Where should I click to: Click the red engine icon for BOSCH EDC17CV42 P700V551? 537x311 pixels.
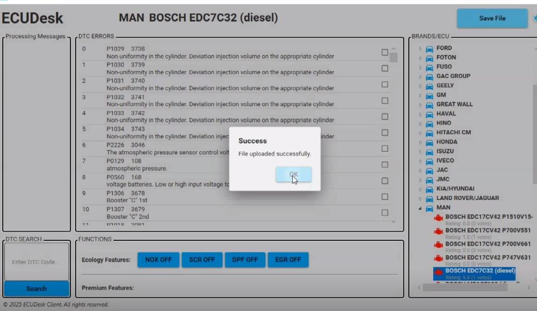(439, 231)
